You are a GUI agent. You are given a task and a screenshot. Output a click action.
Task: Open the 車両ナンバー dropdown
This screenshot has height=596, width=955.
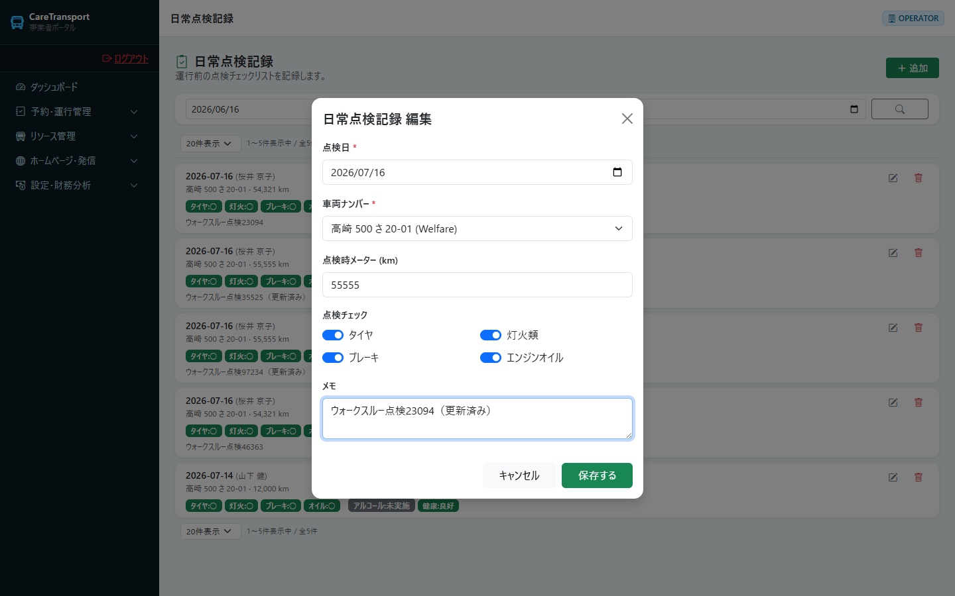coord(477,228)
